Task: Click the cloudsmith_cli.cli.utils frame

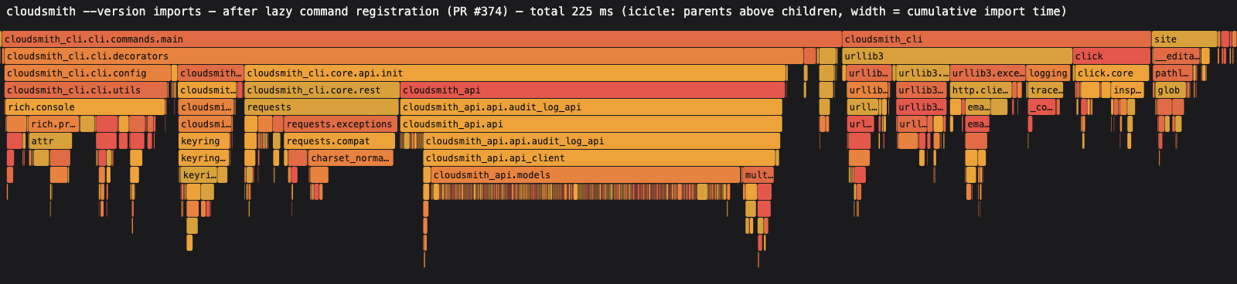Action: [x=86, y=90]
